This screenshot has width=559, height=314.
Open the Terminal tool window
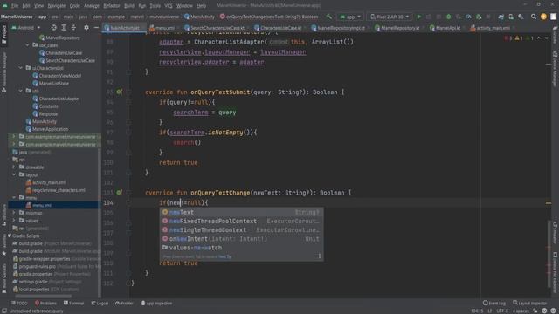(73, 304)
